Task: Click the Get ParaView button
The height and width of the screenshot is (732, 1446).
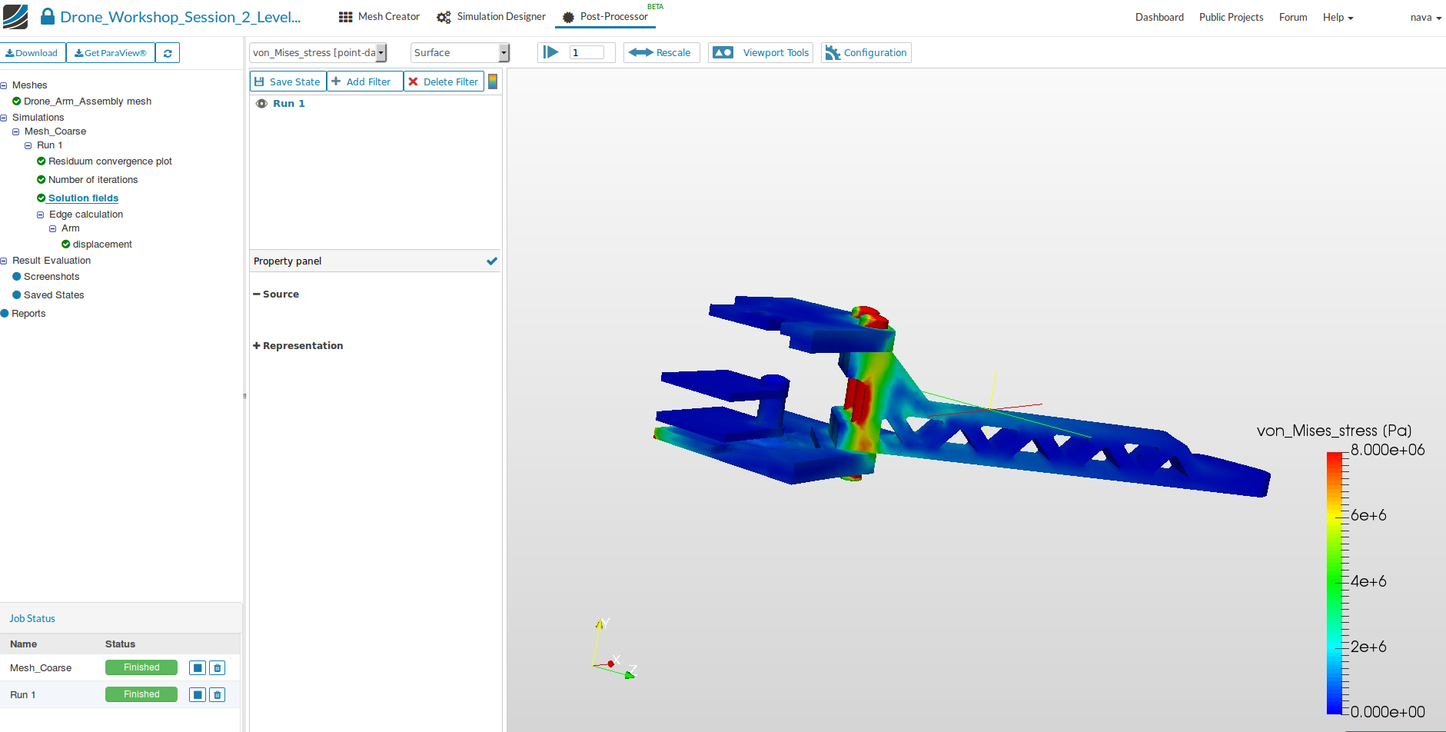Action: coord(111,53)
